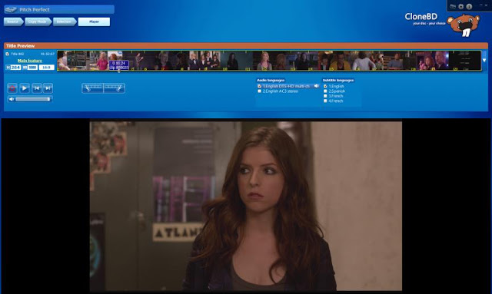Image resolution: width=492 pixels, height=294 pixels.
Task: Click the speaker icon next to English DTS-HD
Action: click(x=317, y=86)
